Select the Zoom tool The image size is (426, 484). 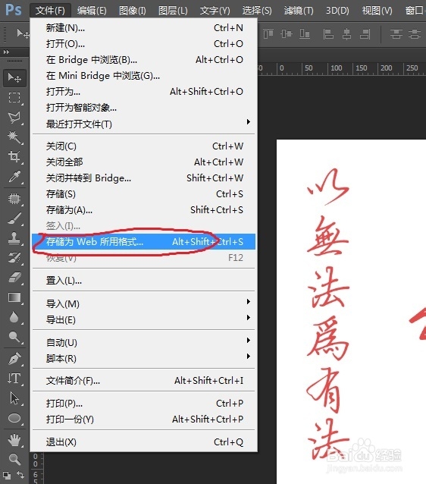(x=14, y=459)
